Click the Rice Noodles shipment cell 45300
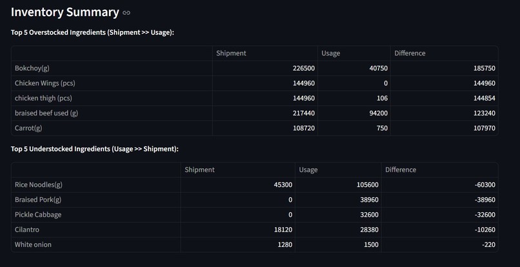This screenshot has height=267, width=520. (x=238, y=184)
